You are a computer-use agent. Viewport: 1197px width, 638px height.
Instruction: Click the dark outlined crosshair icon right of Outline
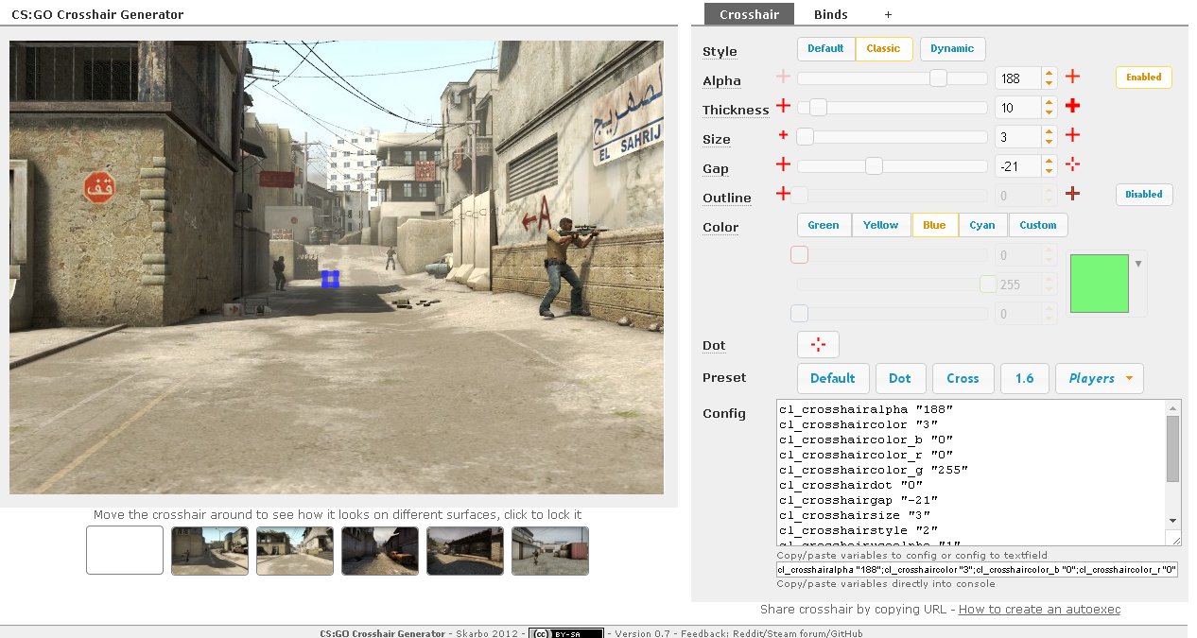[x=1072, y=195]
